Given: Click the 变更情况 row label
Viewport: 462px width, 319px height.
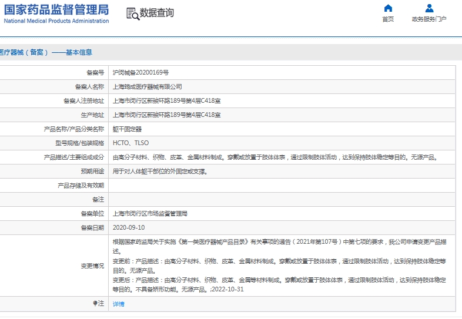Looking at the screenshot, I should pyautogui.click(x=92, y=266).
